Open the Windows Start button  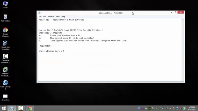[3, 108]
